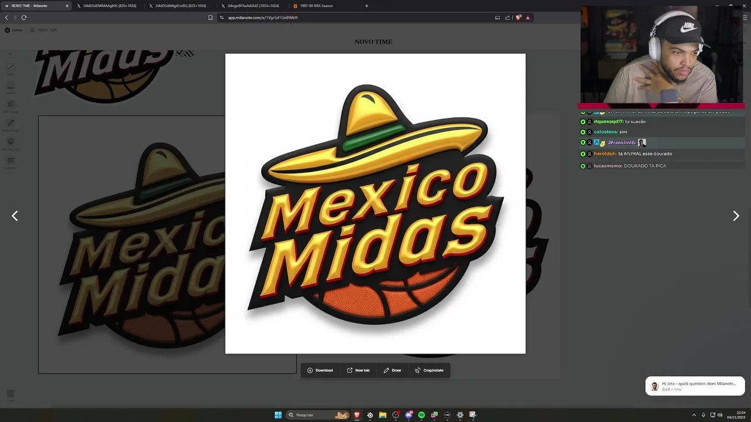The height and width of the screenshot is (422, 751).
Task: Click the volume speaker icon in the tray
Action: point(720,415)
